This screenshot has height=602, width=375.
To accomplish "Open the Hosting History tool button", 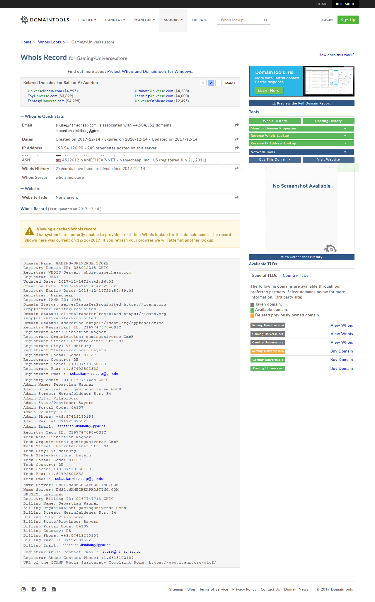I will [x=328, y=121].
